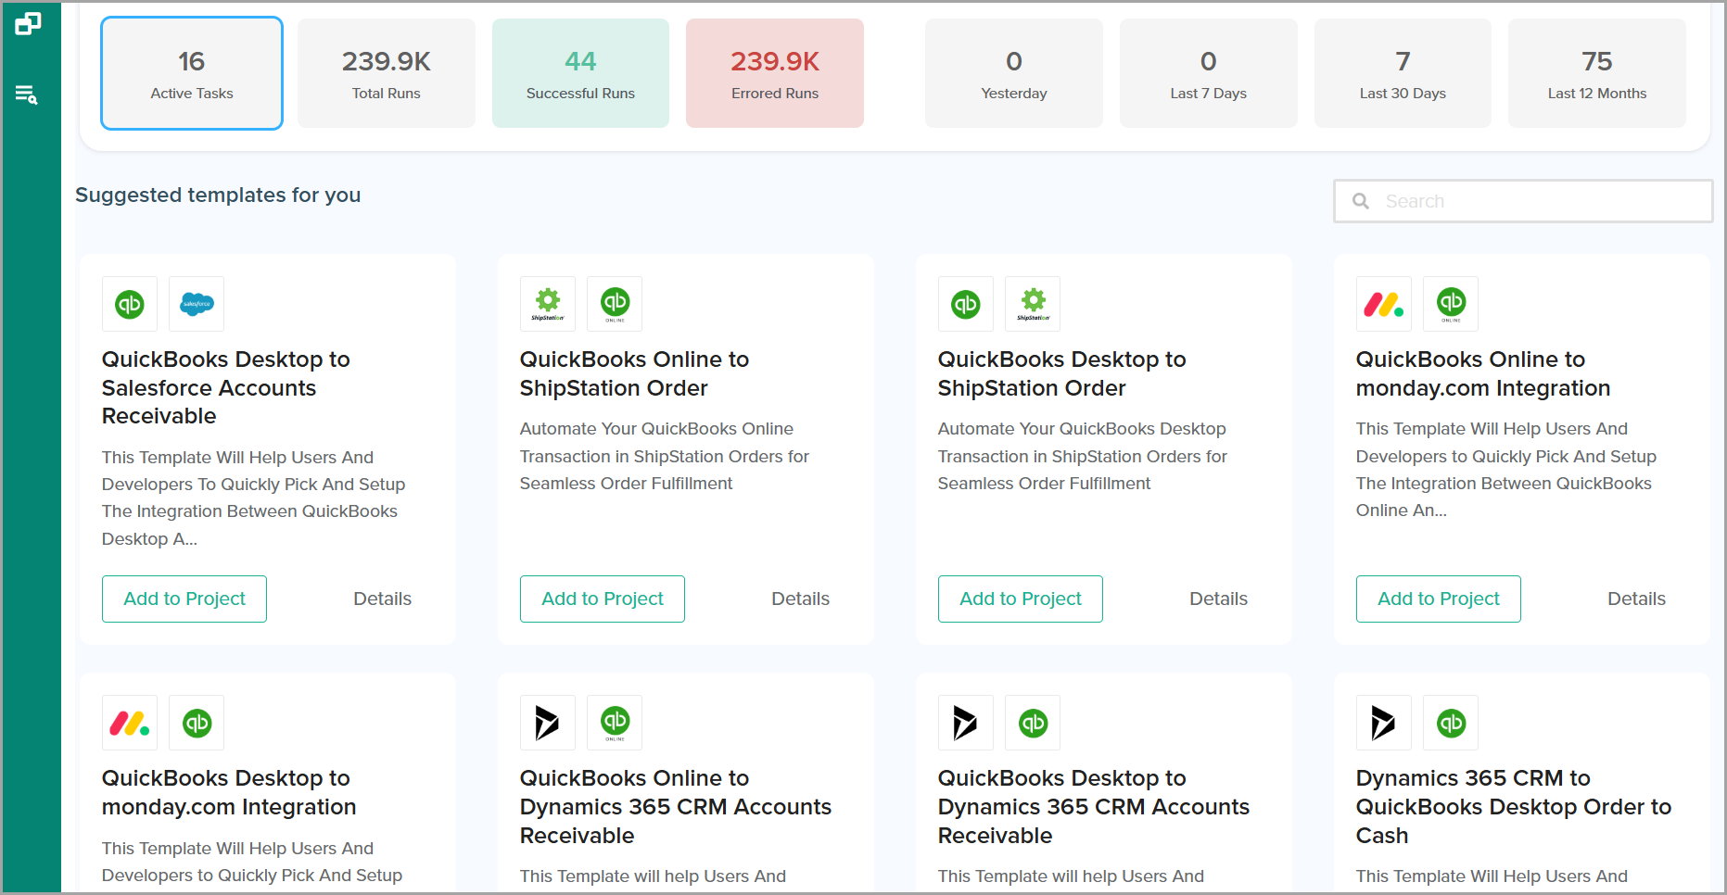Open the Total Runs stat tile
The height and width of the screenshot is (895, 1727).
click(387, 73)
